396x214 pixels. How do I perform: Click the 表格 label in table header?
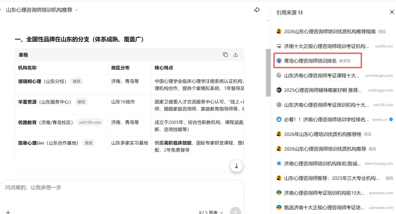23,55
